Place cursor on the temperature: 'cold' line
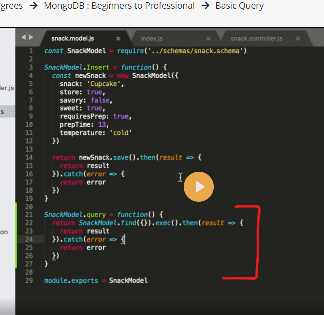Viewport: 324px width, 315px height. coord(96,133)
